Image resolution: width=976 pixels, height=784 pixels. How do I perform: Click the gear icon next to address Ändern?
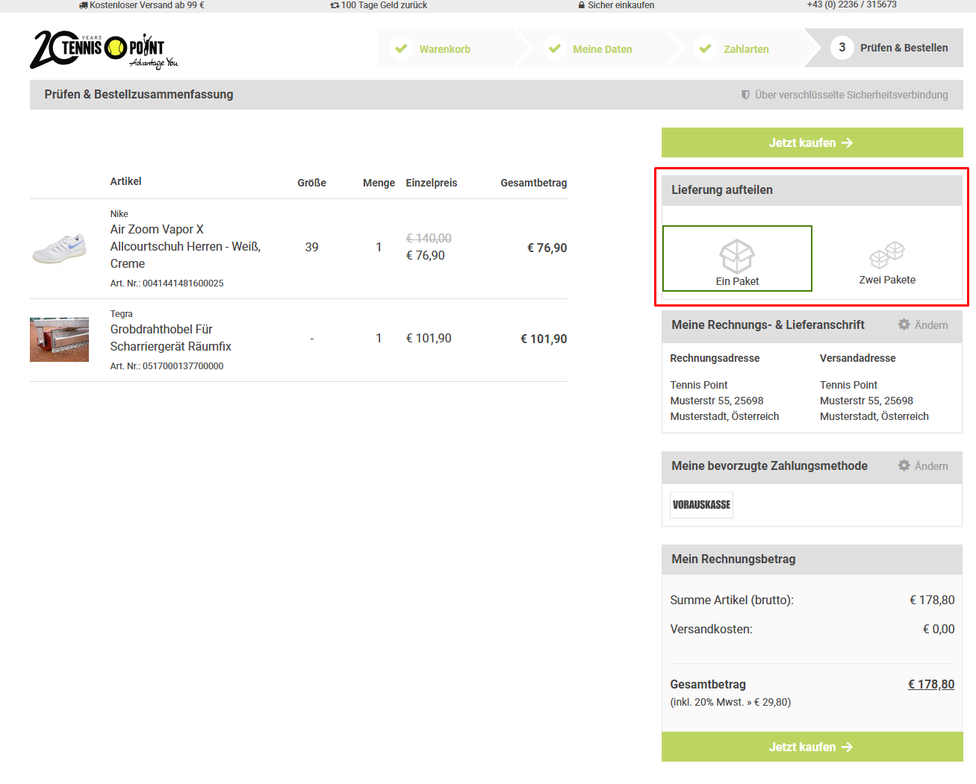click(904, 324)
